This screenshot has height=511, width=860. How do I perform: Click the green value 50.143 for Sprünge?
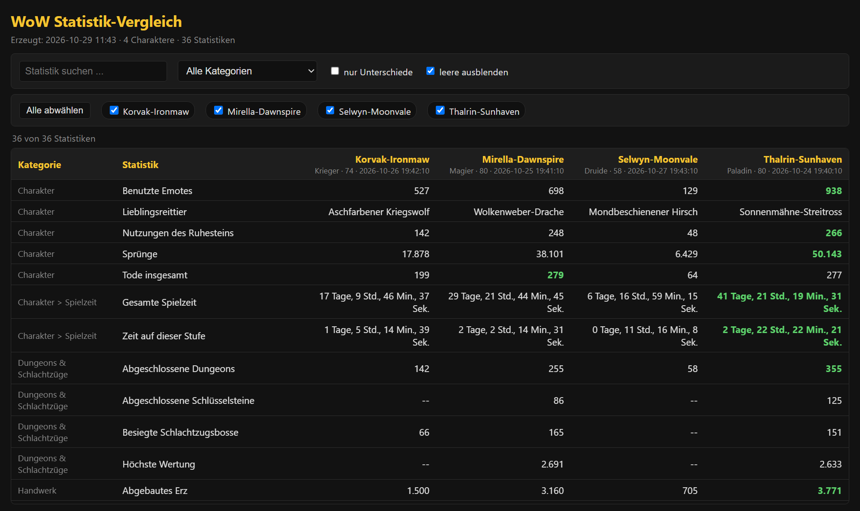827,254
